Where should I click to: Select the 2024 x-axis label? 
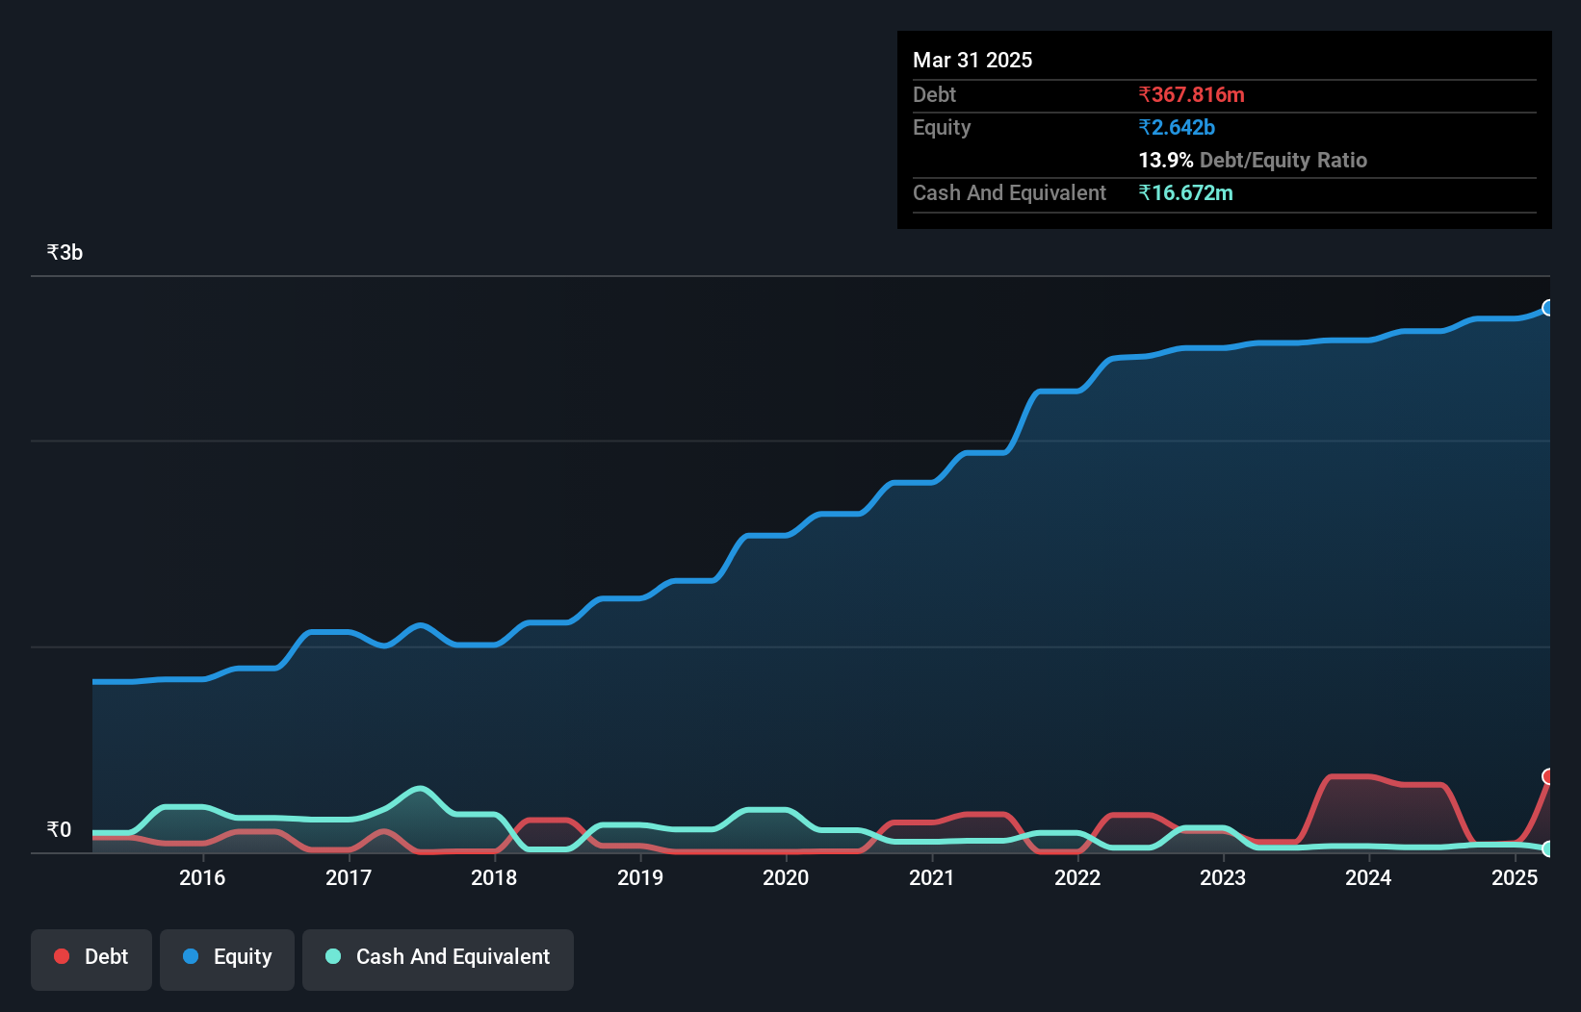1368,877
